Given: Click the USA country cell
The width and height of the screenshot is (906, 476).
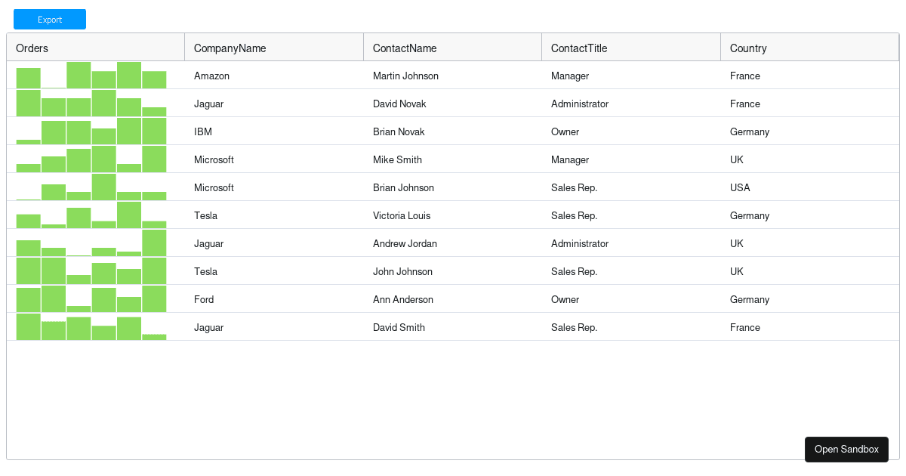Looking at the screenshot, I should (740, 187).
